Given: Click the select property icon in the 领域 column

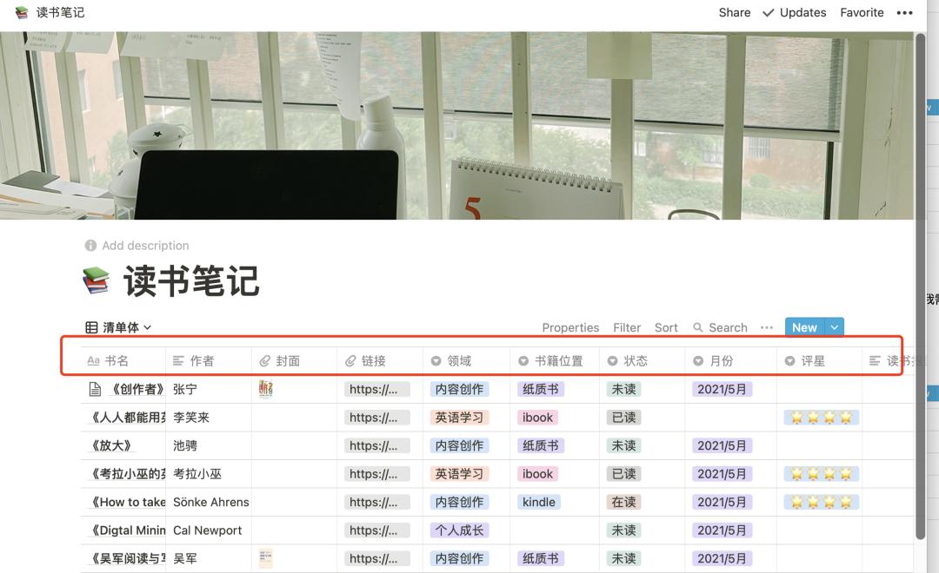Looking at the screenshot, I should pos(436,360).
